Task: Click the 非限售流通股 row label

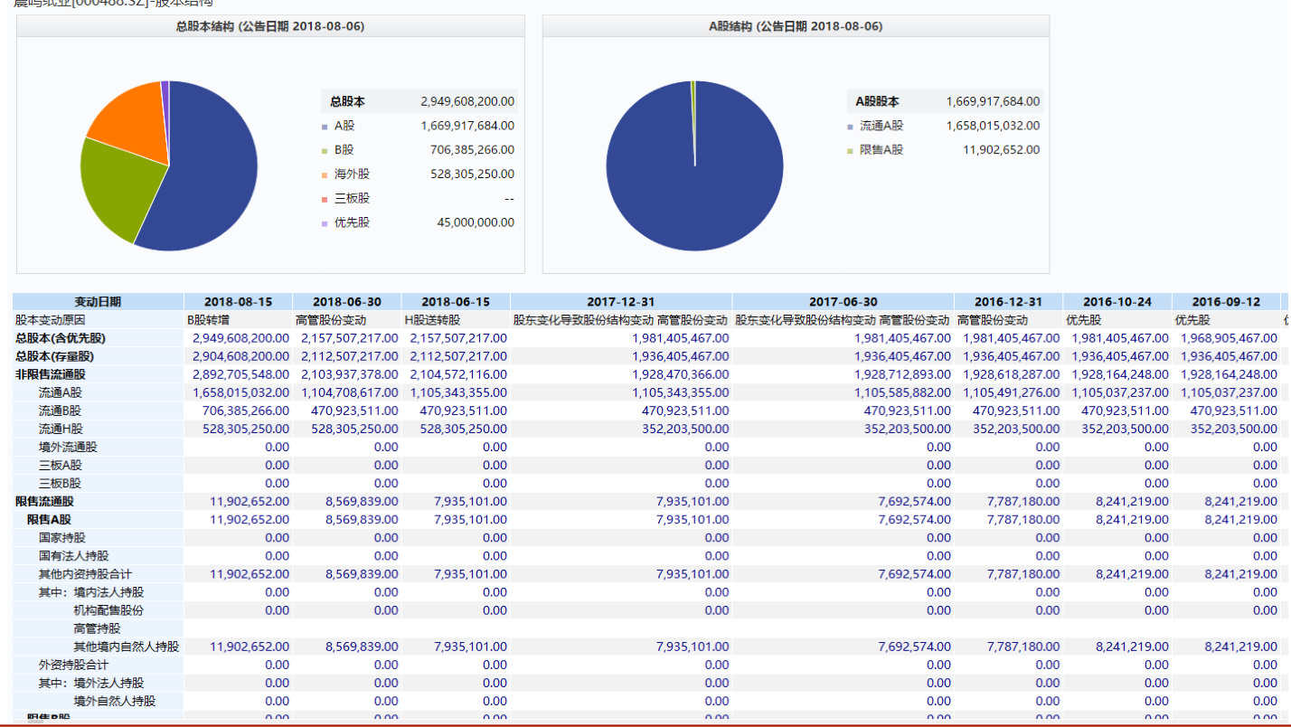Action: point(51,374)
